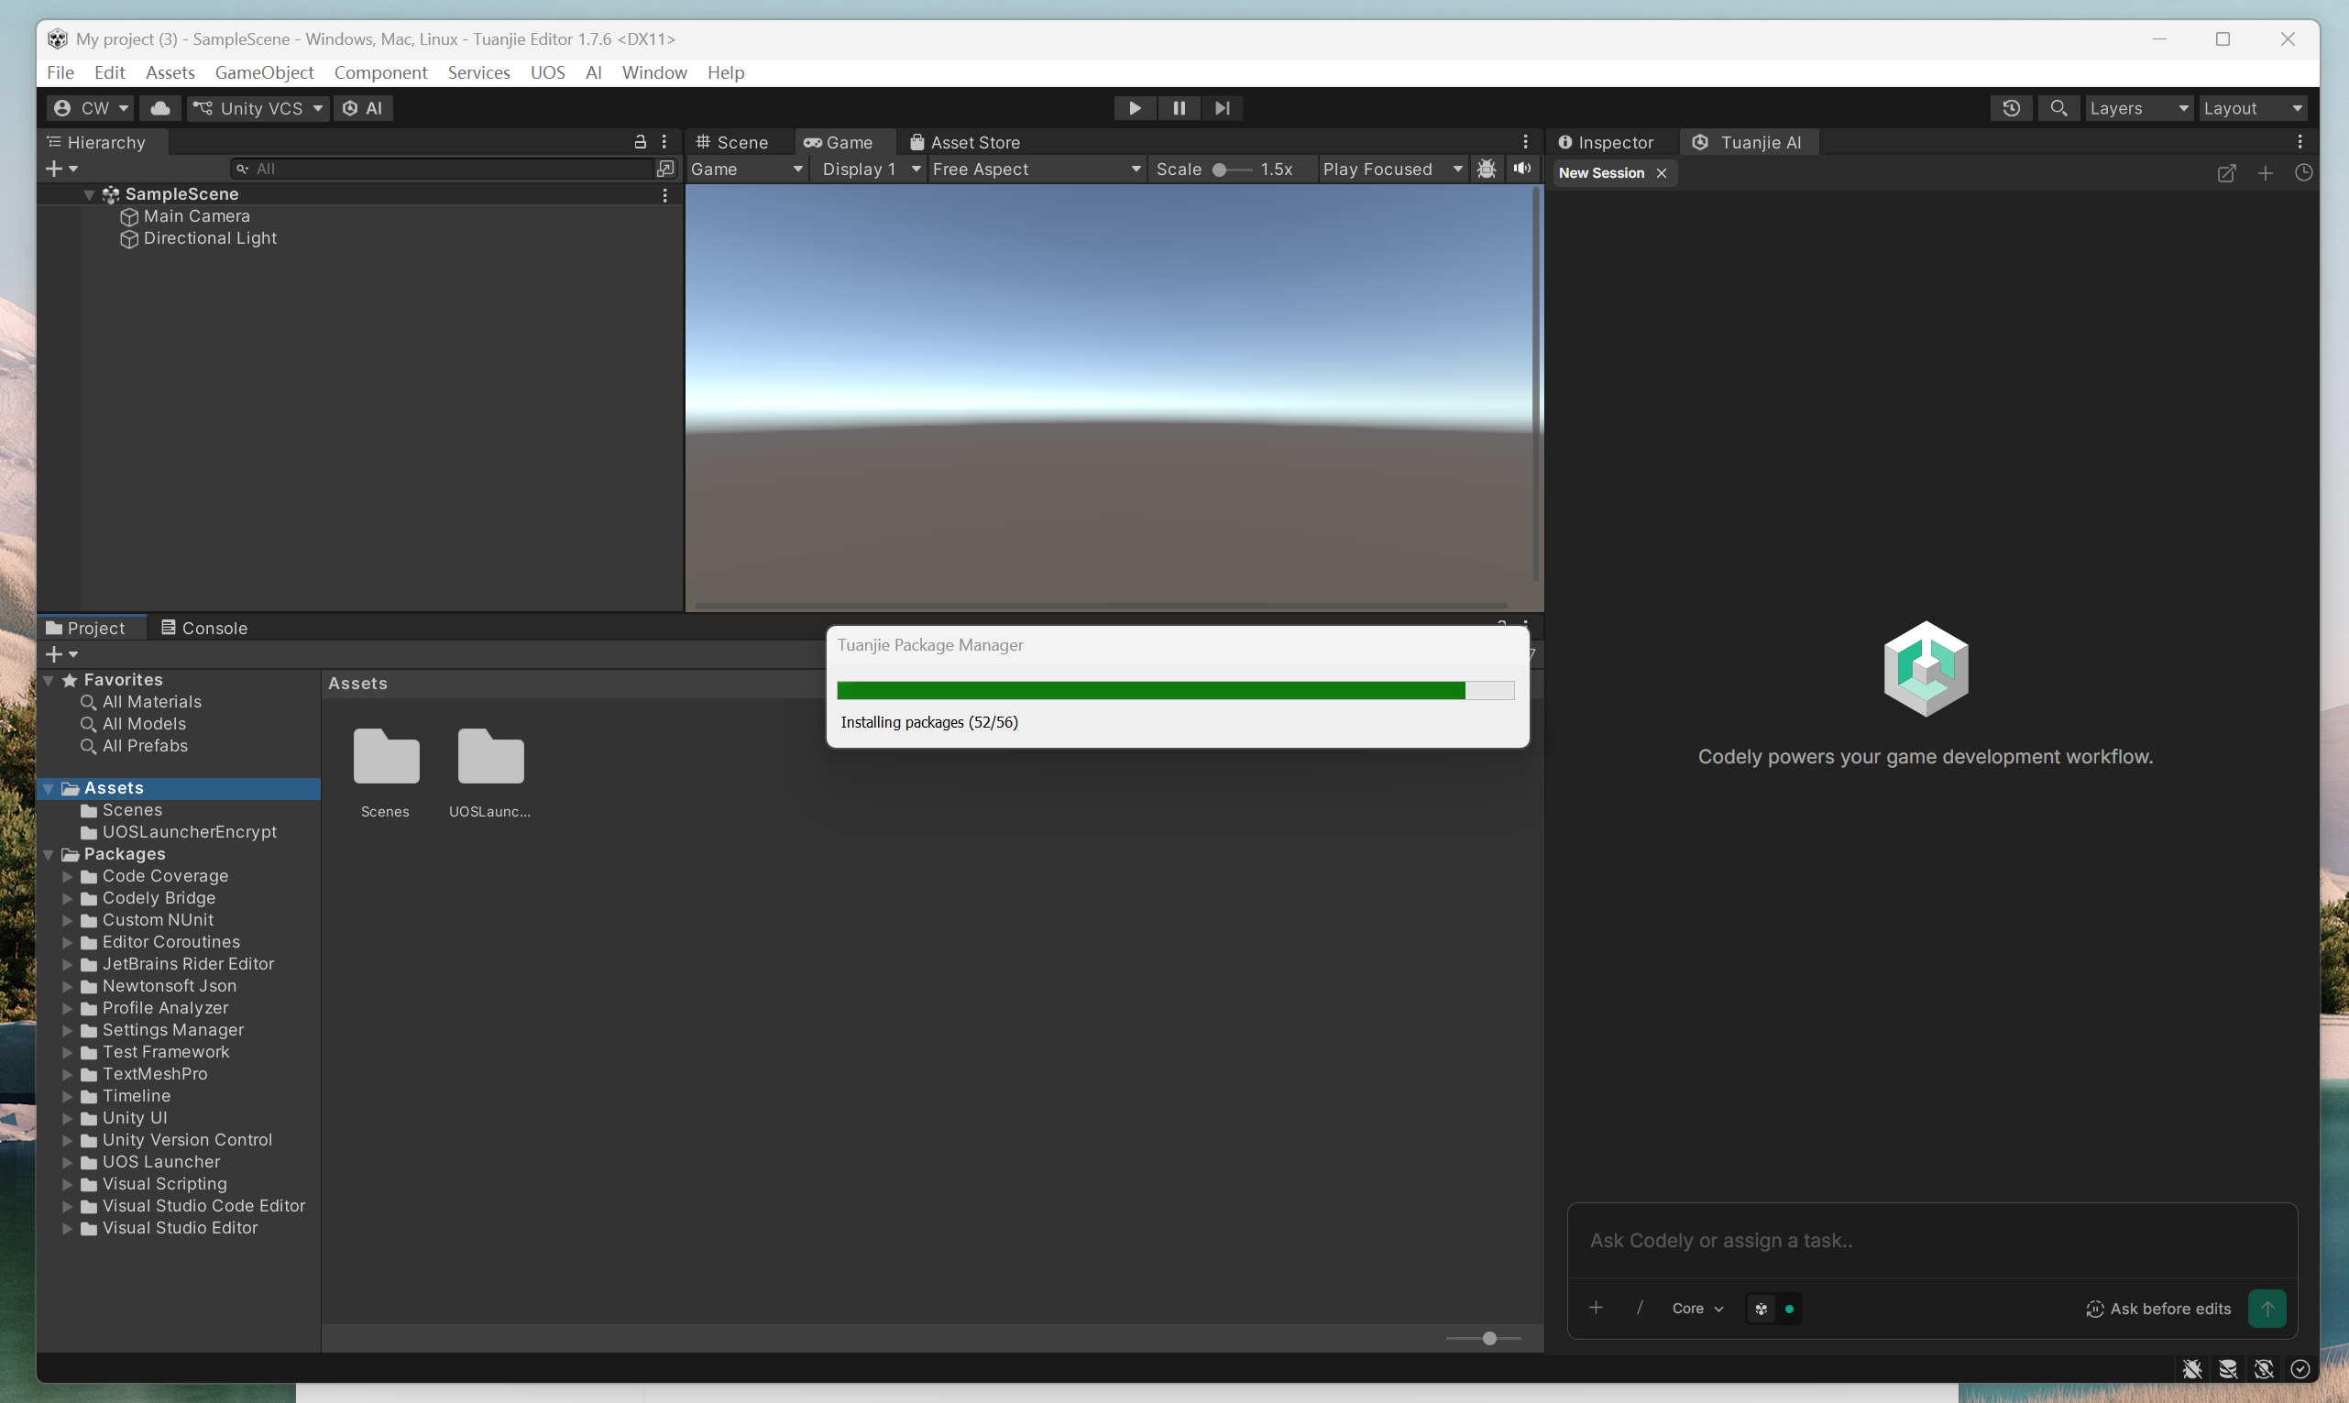Click the add attachment plus in Codely input
2349x1403 pixels.
(x=1596, y=1308)
